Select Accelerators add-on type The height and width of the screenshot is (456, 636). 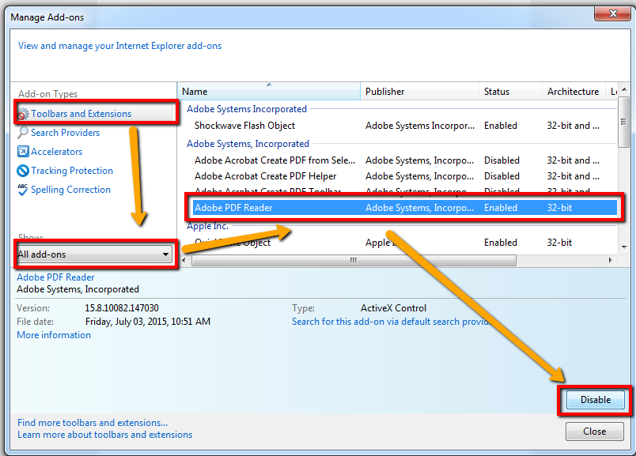(57, 152)
